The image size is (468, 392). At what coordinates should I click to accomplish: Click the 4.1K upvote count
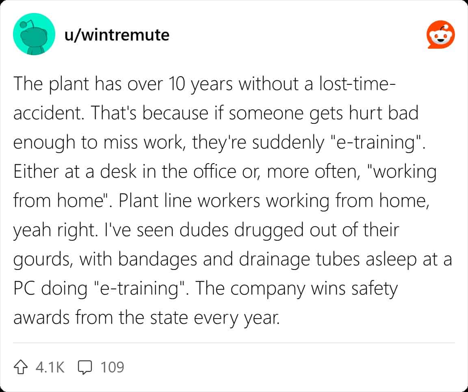pos(50,367)
